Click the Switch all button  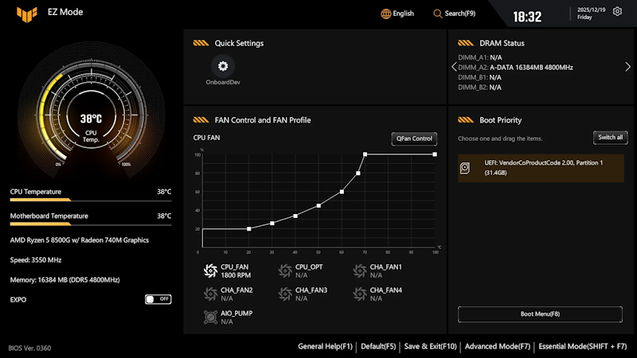(610, 138)
